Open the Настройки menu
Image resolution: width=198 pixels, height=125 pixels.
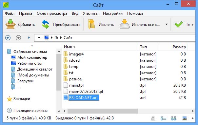[113, 13]
